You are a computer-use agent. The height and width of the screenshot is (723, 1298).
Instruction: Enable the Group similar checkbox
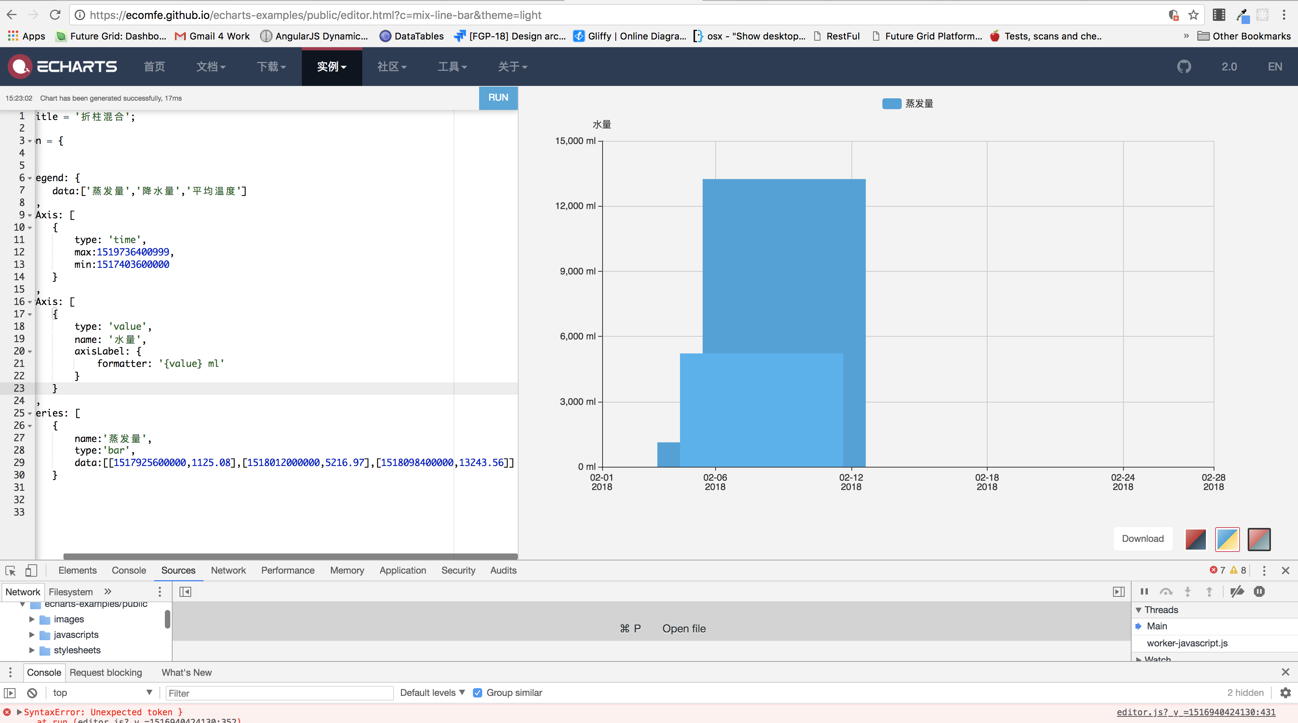477,692
